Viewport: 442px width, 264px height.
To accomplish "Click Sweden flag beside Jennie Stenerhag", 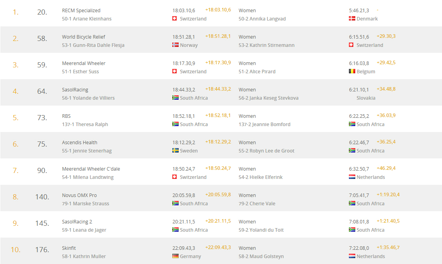I will (175, 150).
